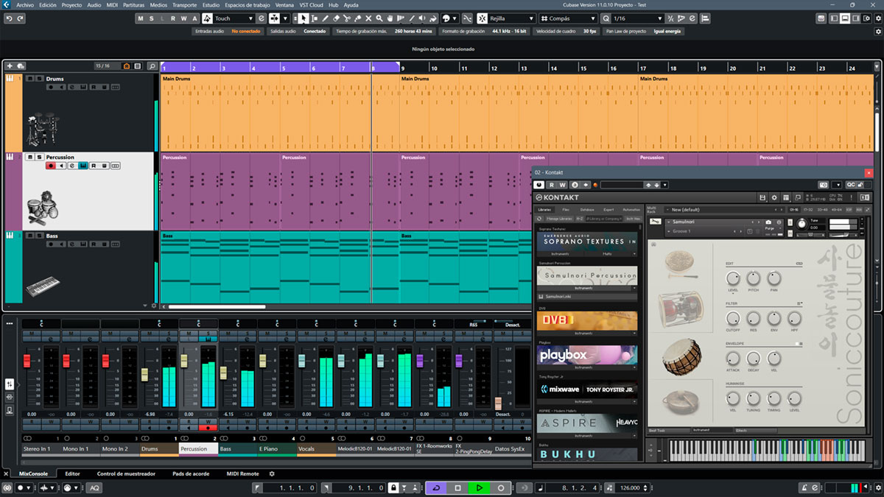Click the transport Stop button

[457, 487]
